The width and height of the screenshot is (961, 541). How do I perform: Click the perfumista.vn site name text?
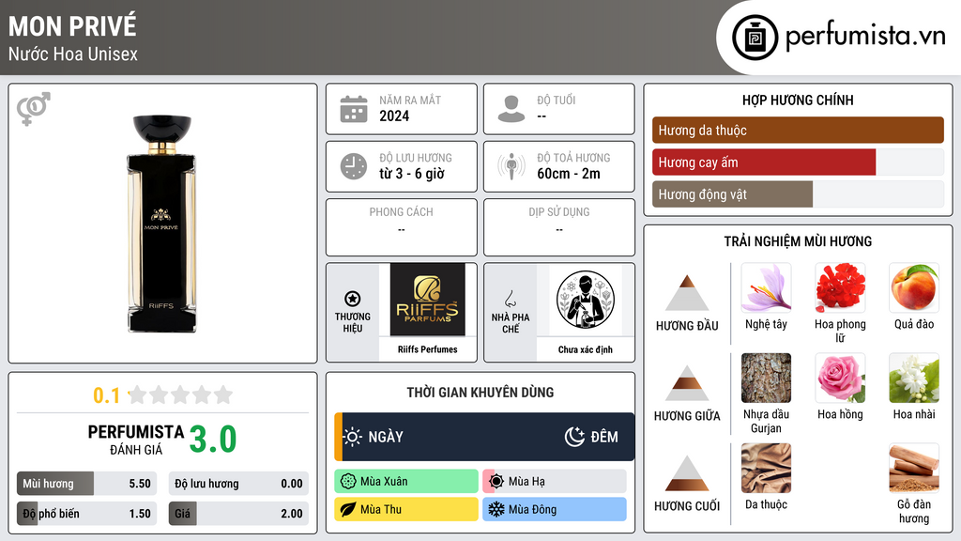(865, 36)
